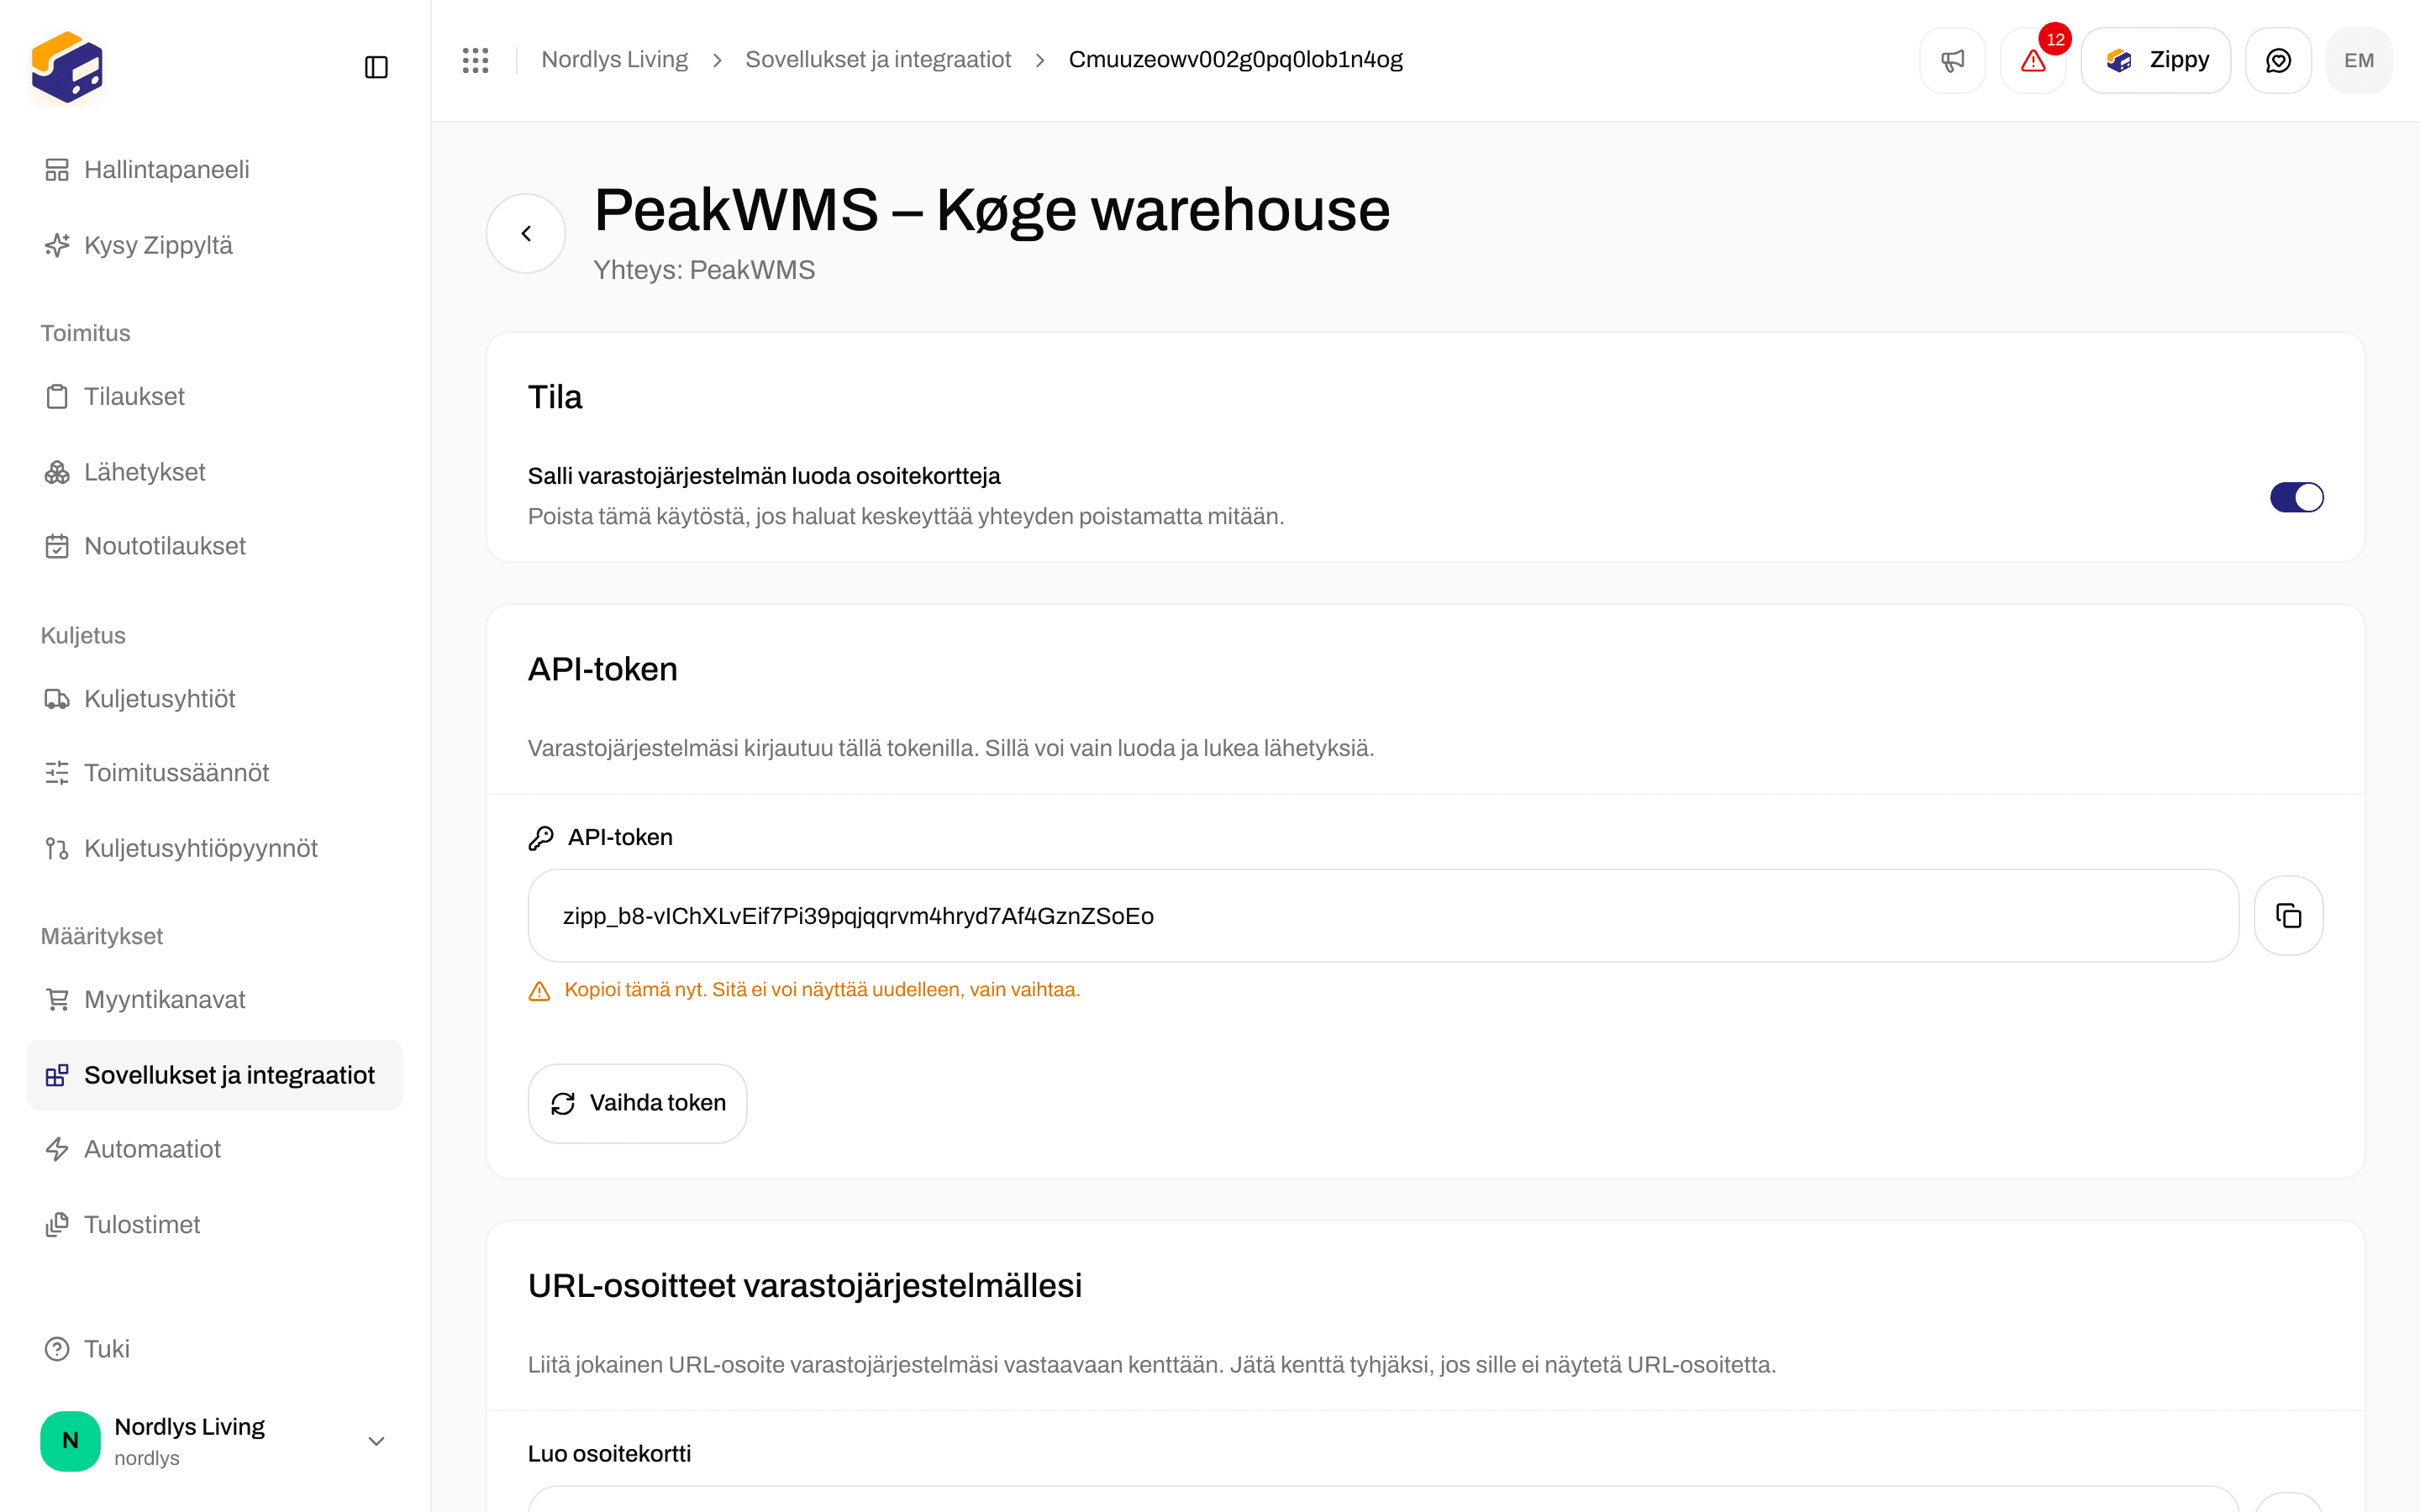Open Kuljetusyhtiöpyynnöt page
The height and width of the screenshot is (1512, 2420).
point(214,848)
